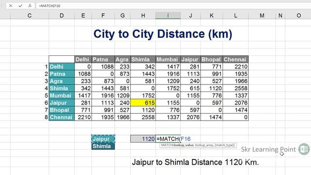311x175 pixels.
Task: Click the 1966 cell in Chennai row
Action: tap(122, 117)
